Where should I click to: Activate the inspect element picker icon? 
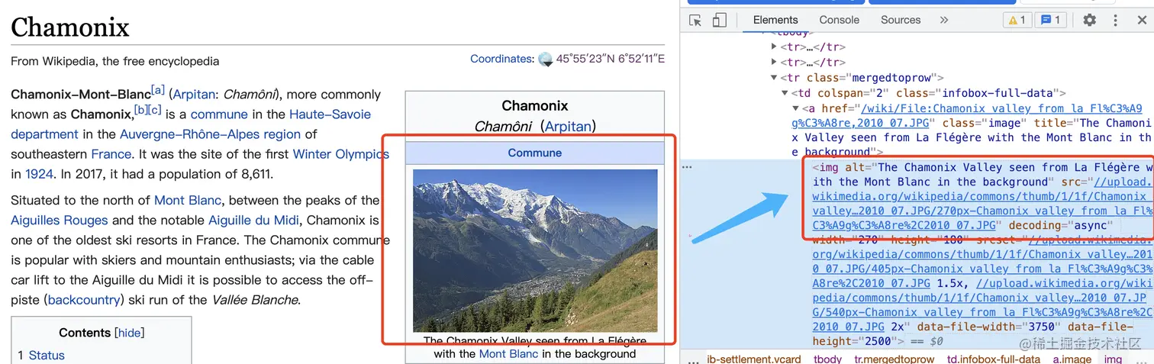[695, 21]
